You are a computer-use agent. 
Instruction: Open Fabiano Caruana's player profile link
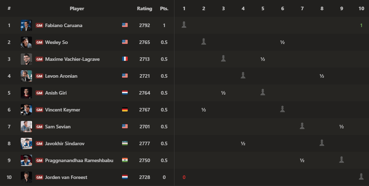click(x=64, y=25)
